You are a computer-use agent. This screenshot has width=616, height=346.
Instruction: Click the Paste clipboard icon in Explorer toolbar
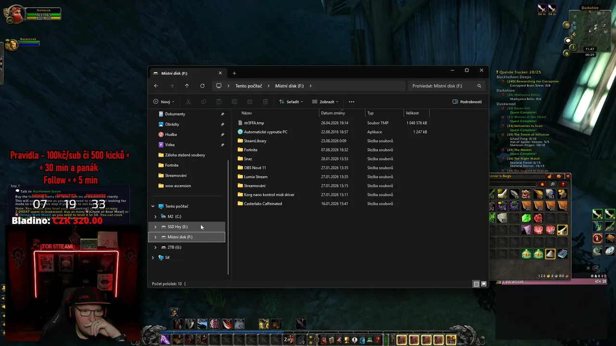[x=219, y=102]
